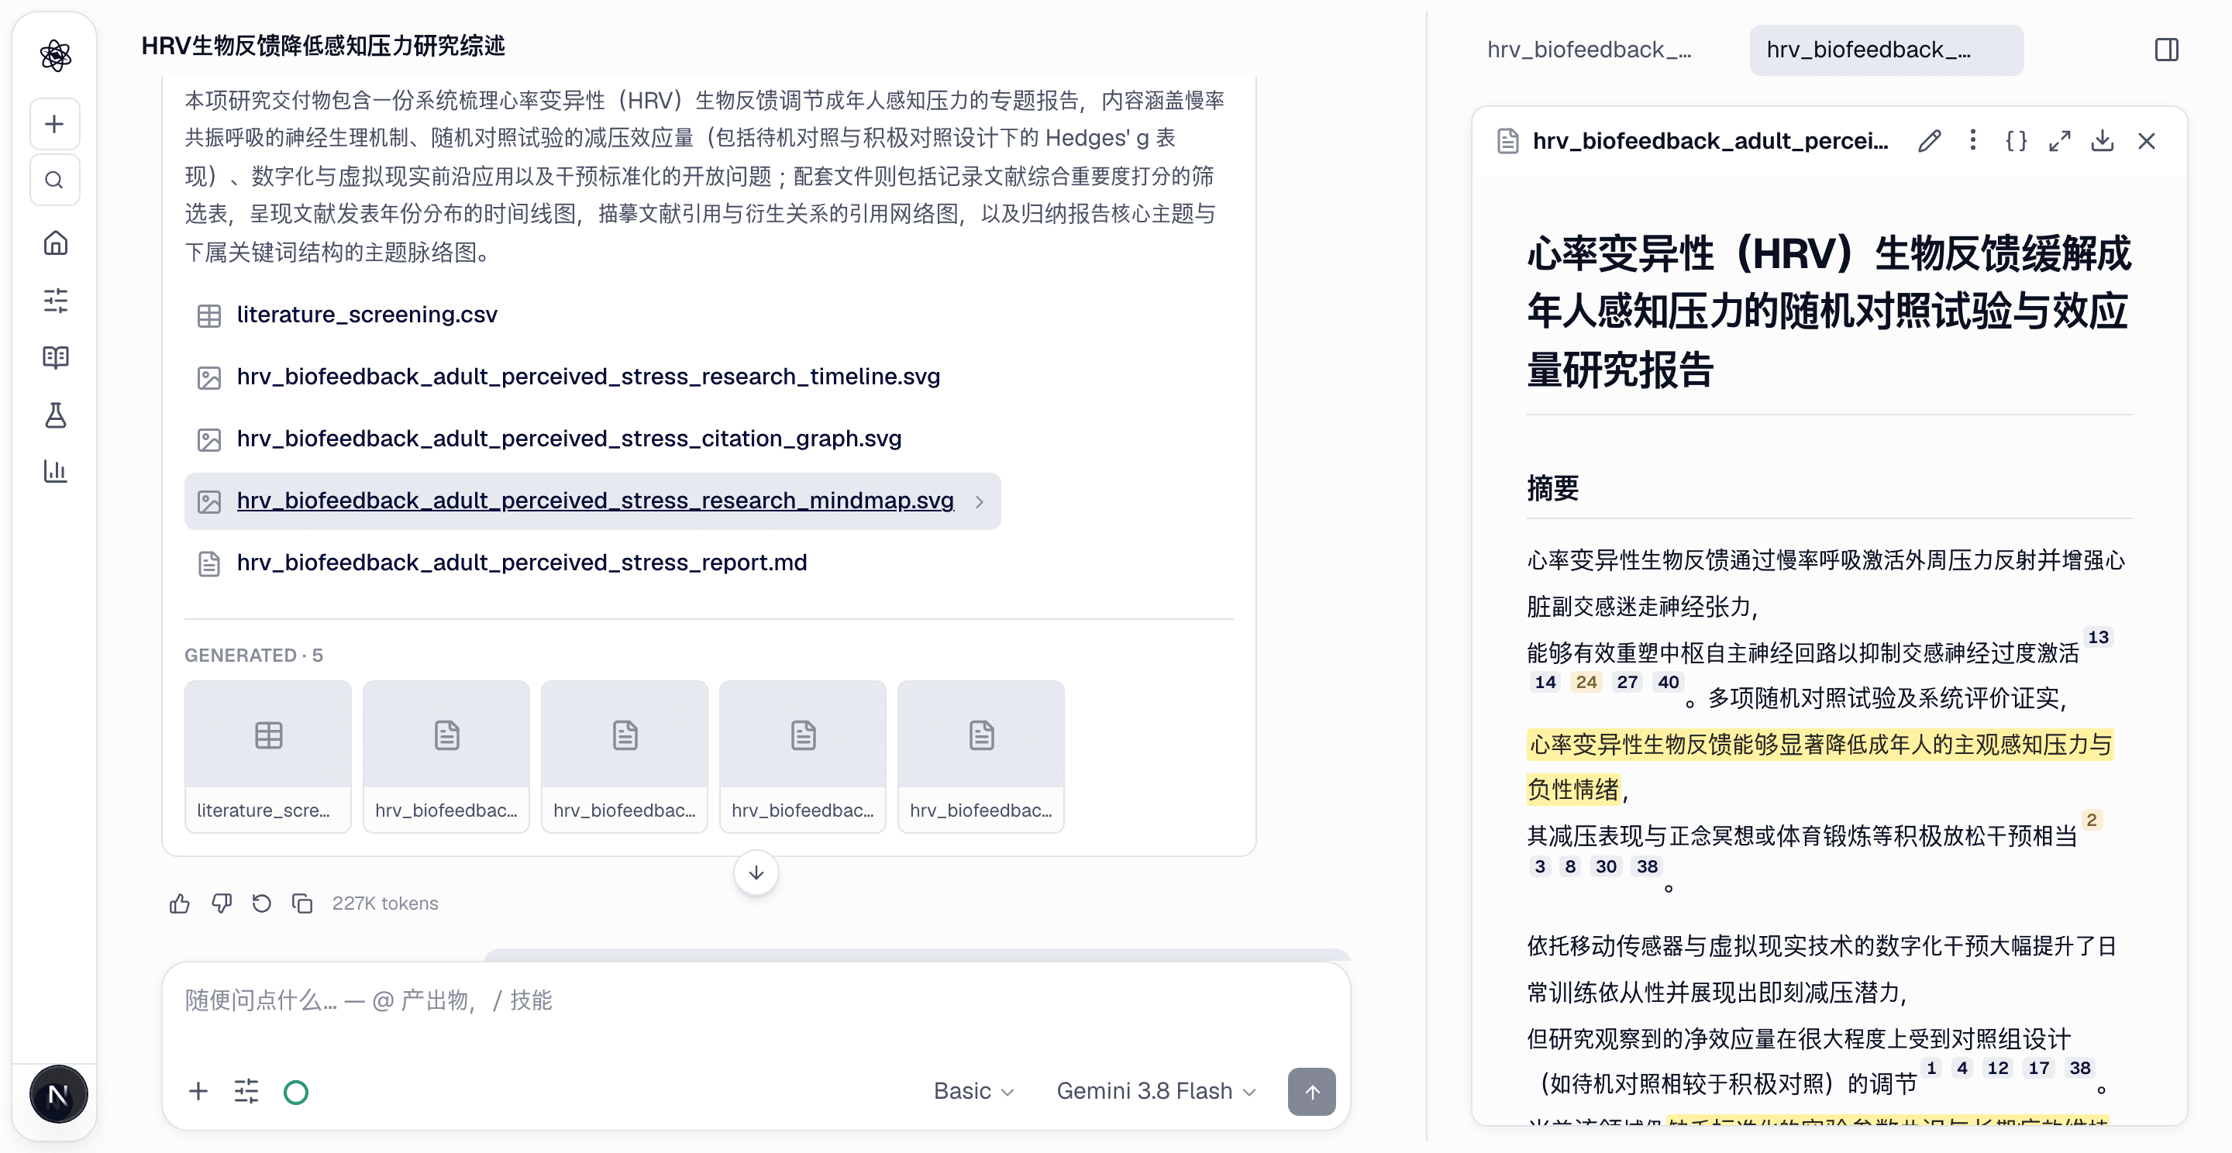This screenshot has height=1153, width=2232.
Task: Open research_mindmap.svg file link
Action: click(x=594, y=501)
